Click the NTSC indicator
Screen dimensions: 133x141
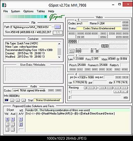click(125, 69)
